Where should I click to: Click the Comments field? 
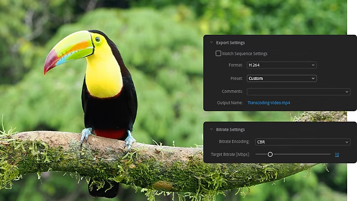(298, 92)
